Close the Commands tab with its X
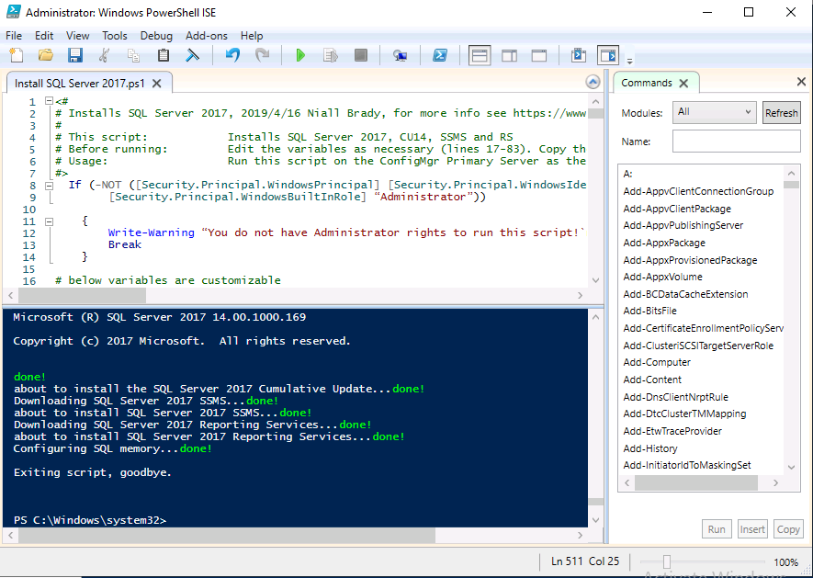The width and height of the screenshot is (813, 578). (683, 83)
